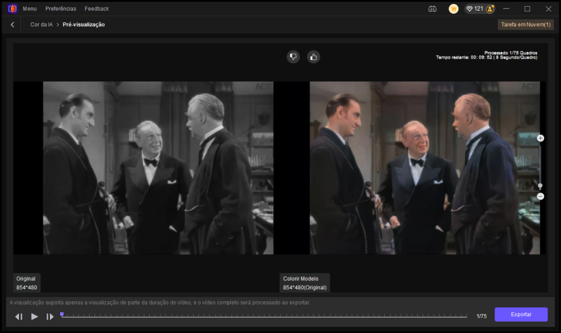
Task: Click the 1/75 frame counter
Action: (x=481, y=316)
